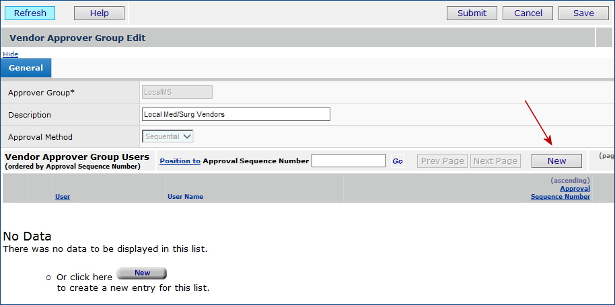Click the Position to link
Screen dimensions: 615x305
180,161
